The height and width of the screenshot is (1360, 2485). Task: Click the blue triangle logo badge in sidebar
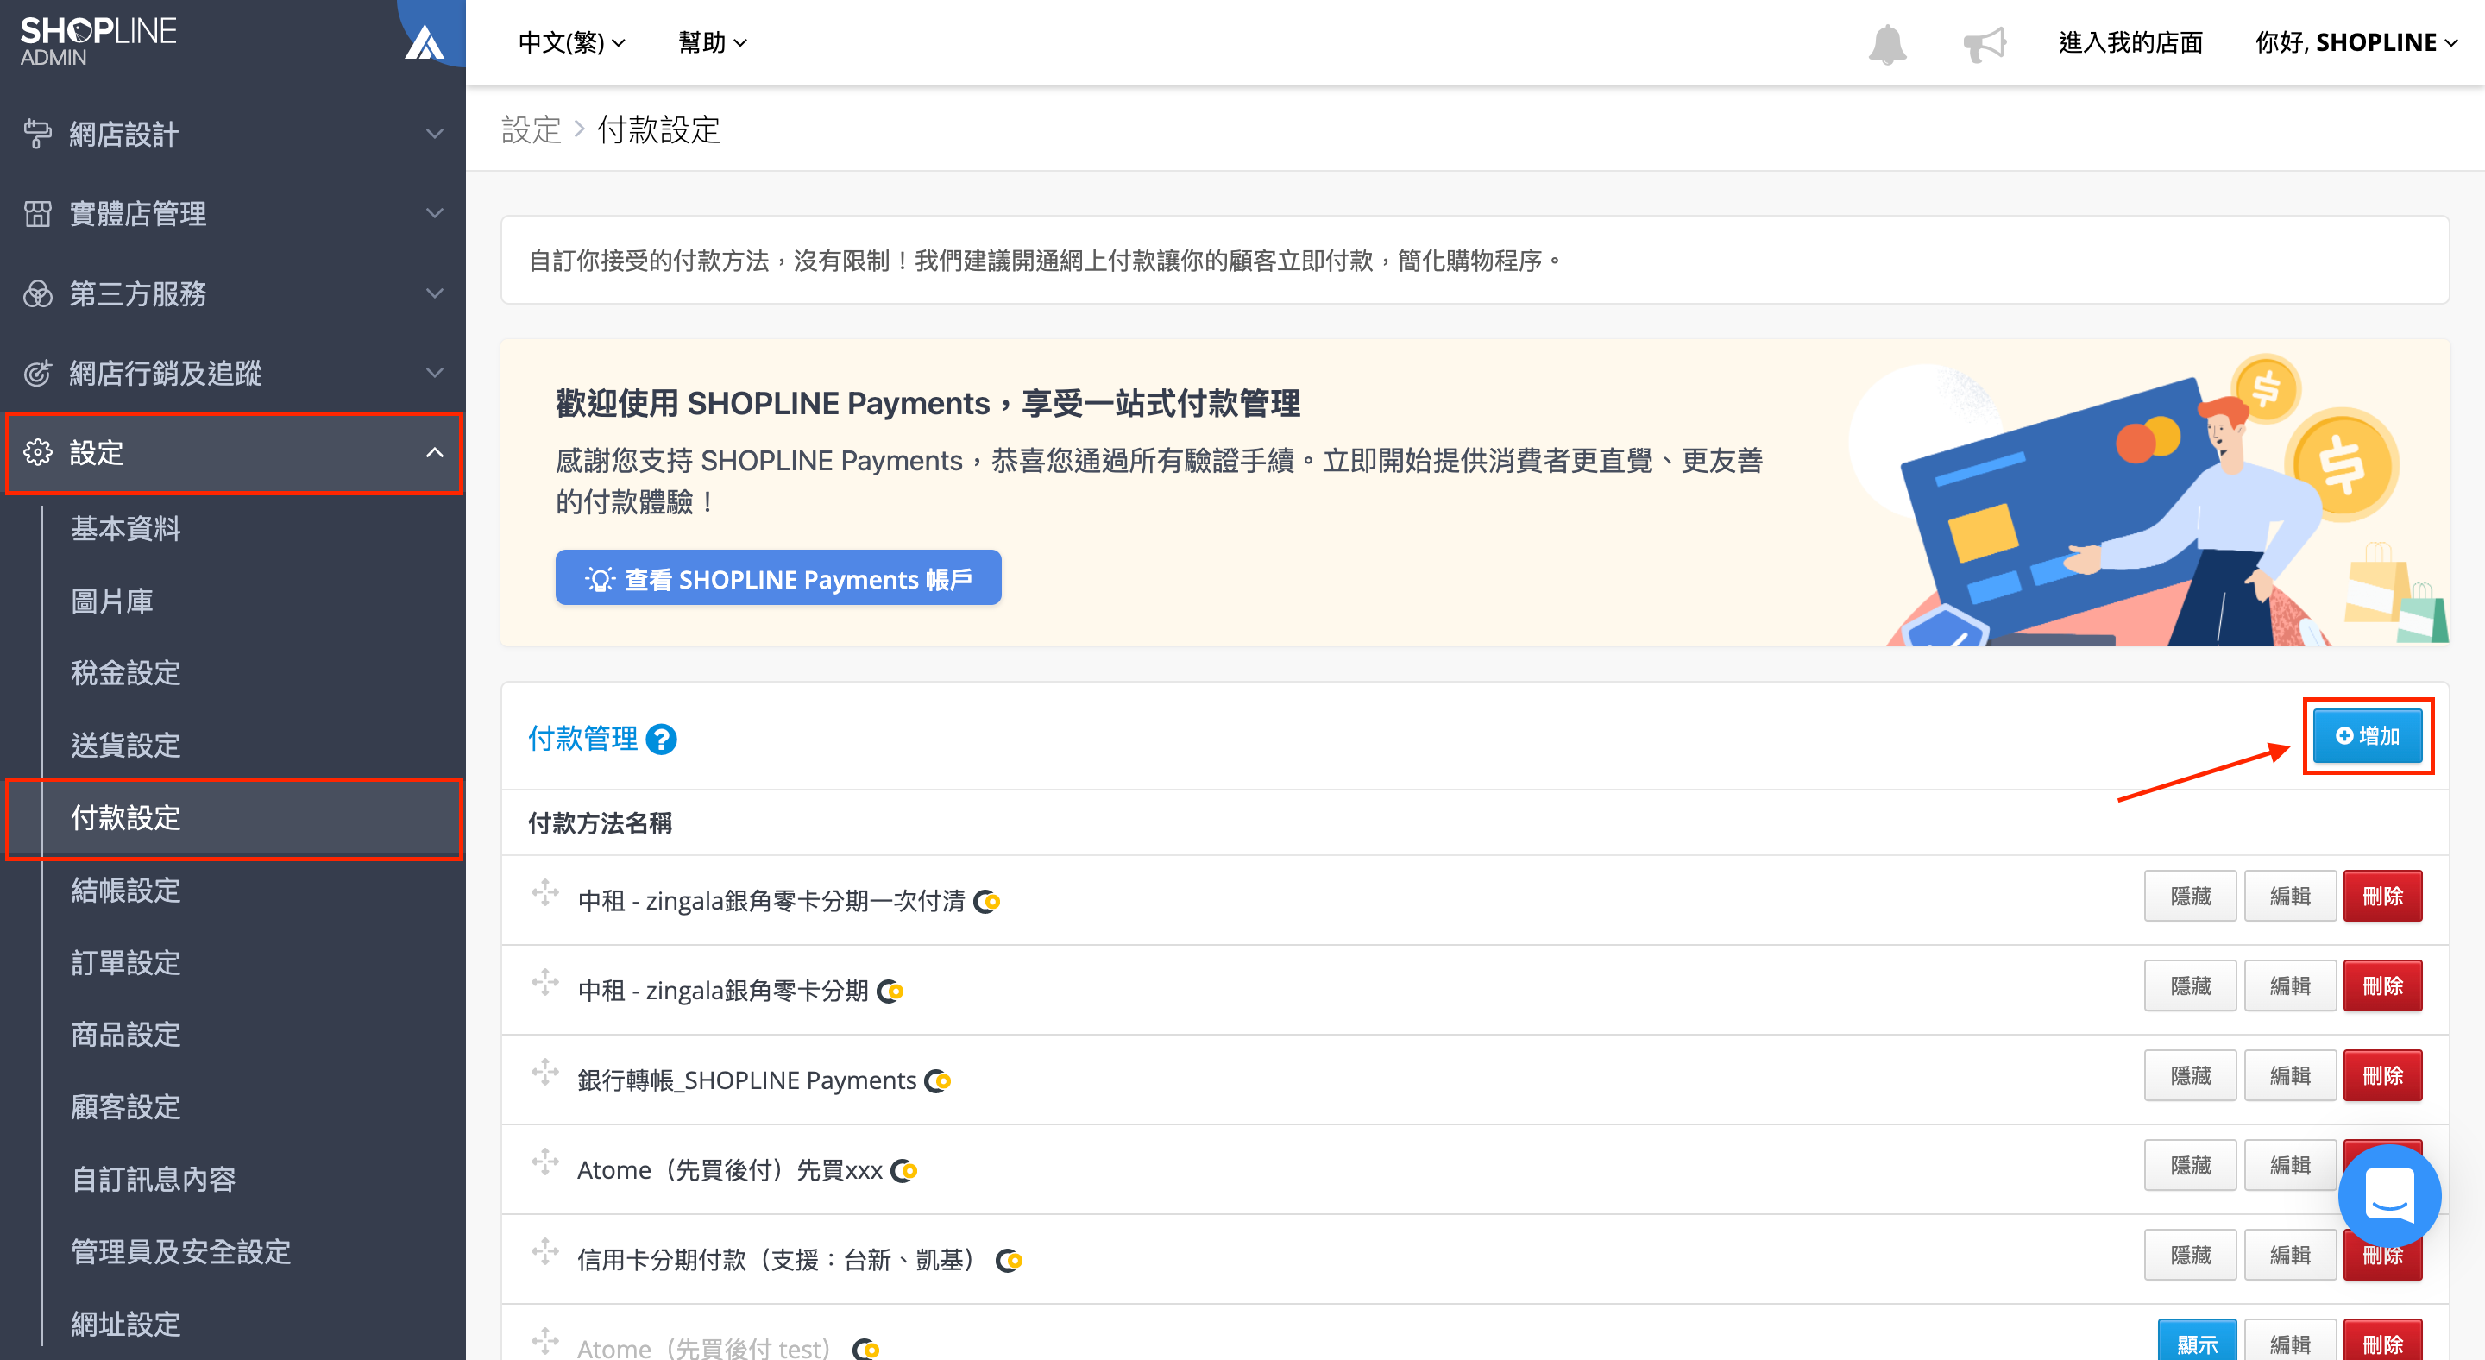425,41
